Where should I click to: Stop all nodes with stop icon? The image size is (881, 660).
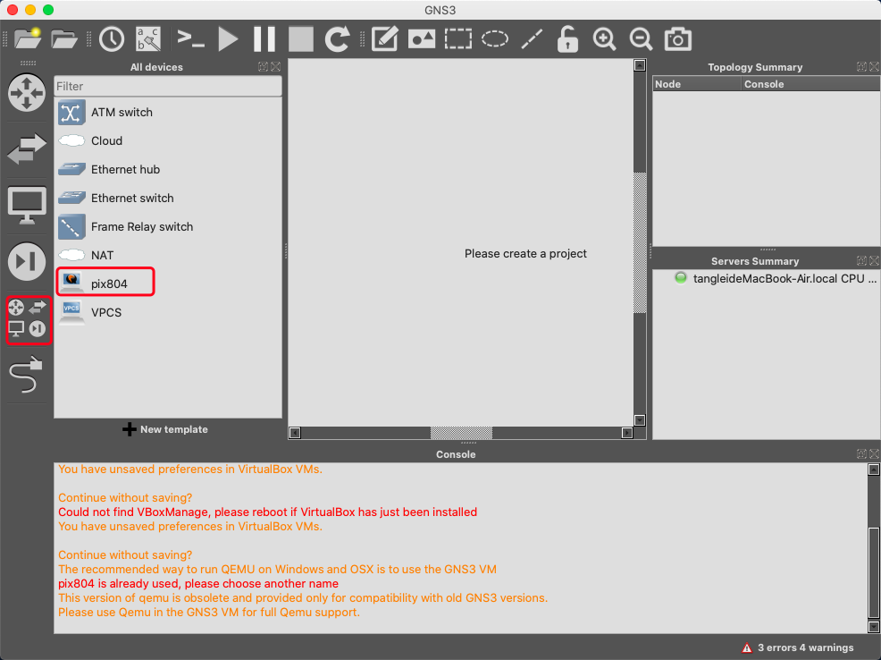(x=301, y=39)
